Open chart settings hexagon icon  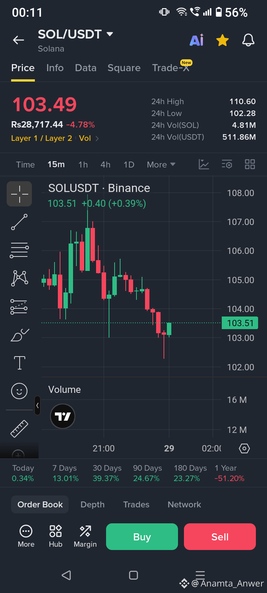[244, 448]
